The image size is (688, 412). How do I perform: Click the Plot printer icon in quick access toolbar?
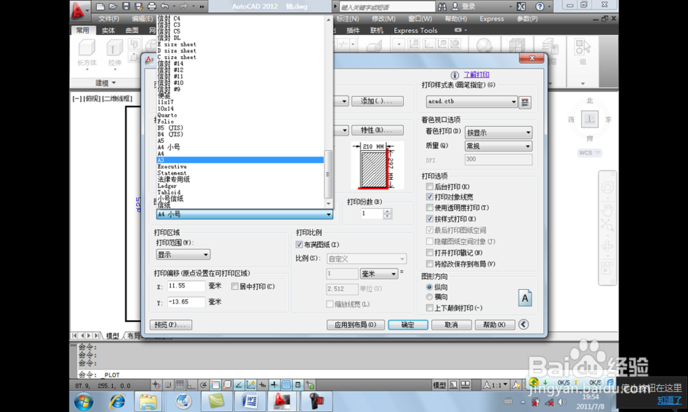tap(152, 6)
